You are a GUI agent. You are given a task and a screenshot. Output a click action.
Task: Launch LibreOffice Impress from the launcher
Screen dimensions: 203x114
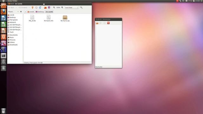3,31
